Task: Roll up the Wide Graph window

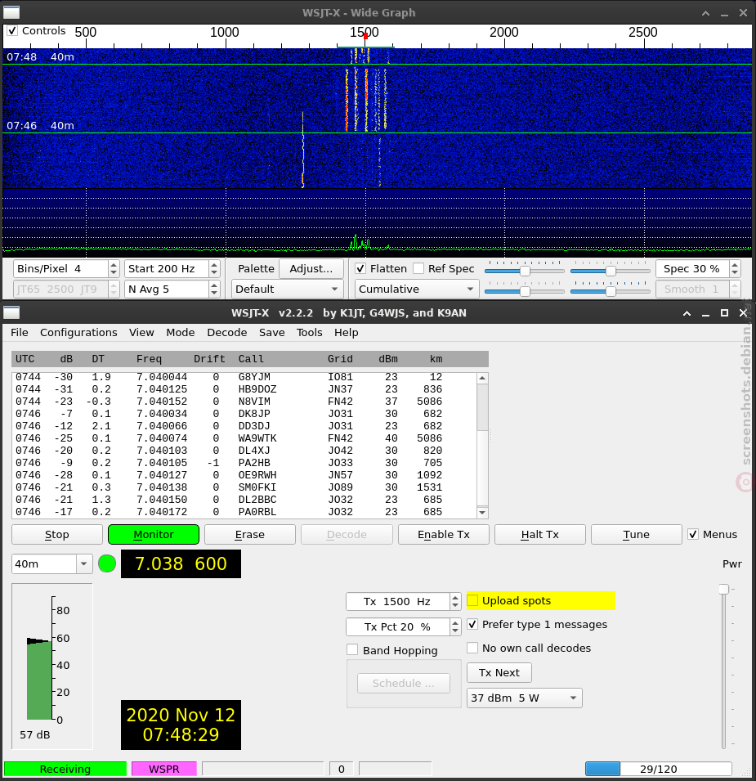Action: tap(705, 13)
